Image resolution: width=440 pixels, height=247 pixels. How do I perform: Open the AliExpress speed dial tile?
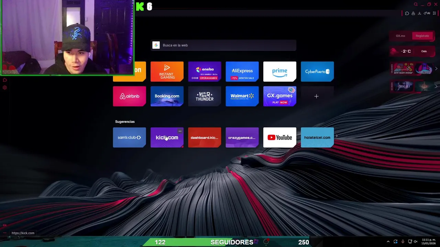(242, 72)
